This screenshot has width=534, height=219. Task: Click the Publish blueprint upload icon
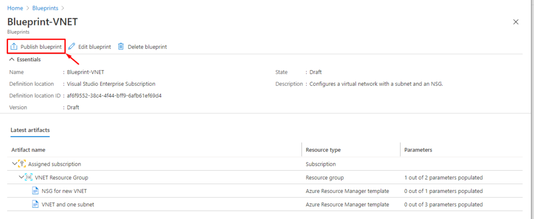click(14, 46)
